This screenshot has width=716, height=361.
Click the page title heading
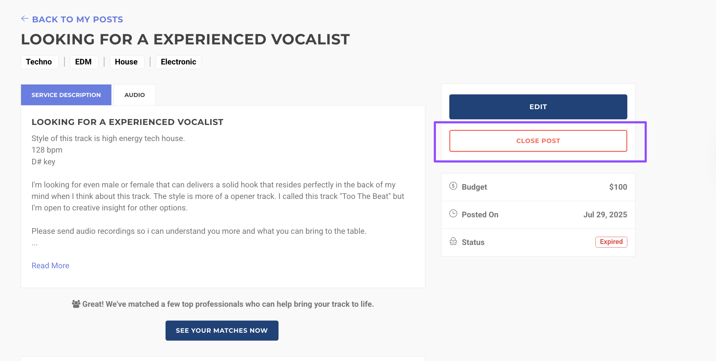(185, 39)
